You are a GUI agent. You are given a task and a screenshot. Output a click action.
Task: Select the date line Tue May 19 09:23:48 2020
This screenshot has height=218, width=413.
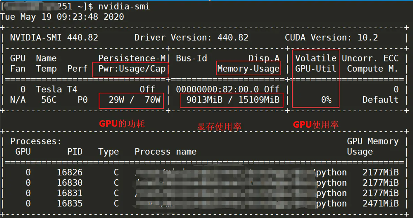pyautogui.click(x=62, y=17)
